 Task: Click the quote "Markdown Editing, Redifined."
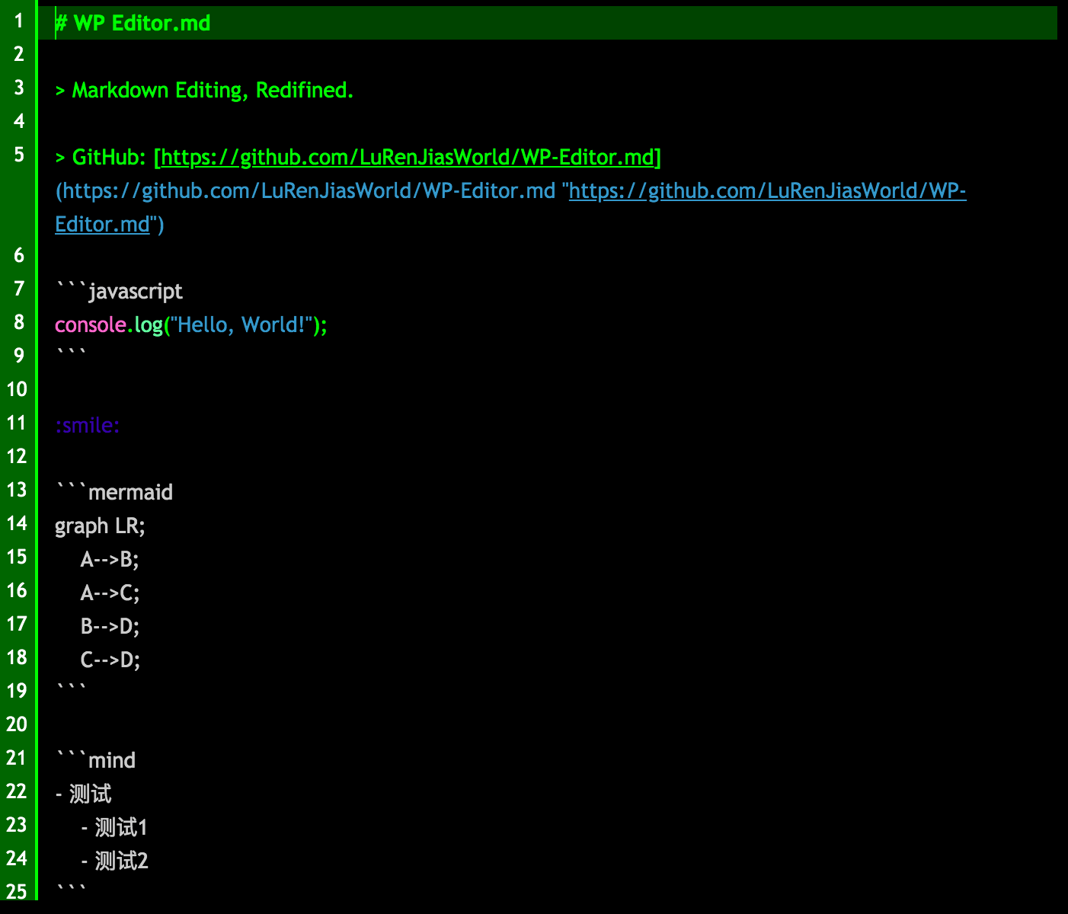213,90
